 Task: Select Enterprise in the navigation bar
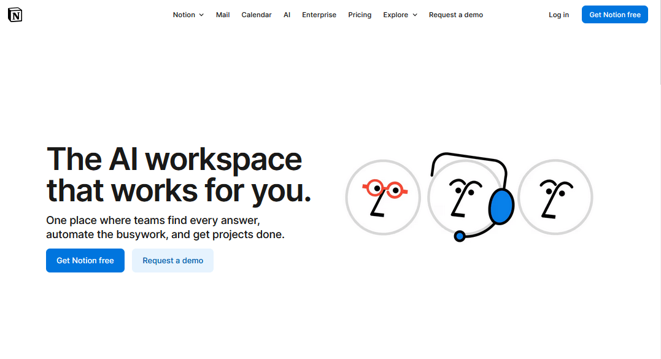(319, 15)
